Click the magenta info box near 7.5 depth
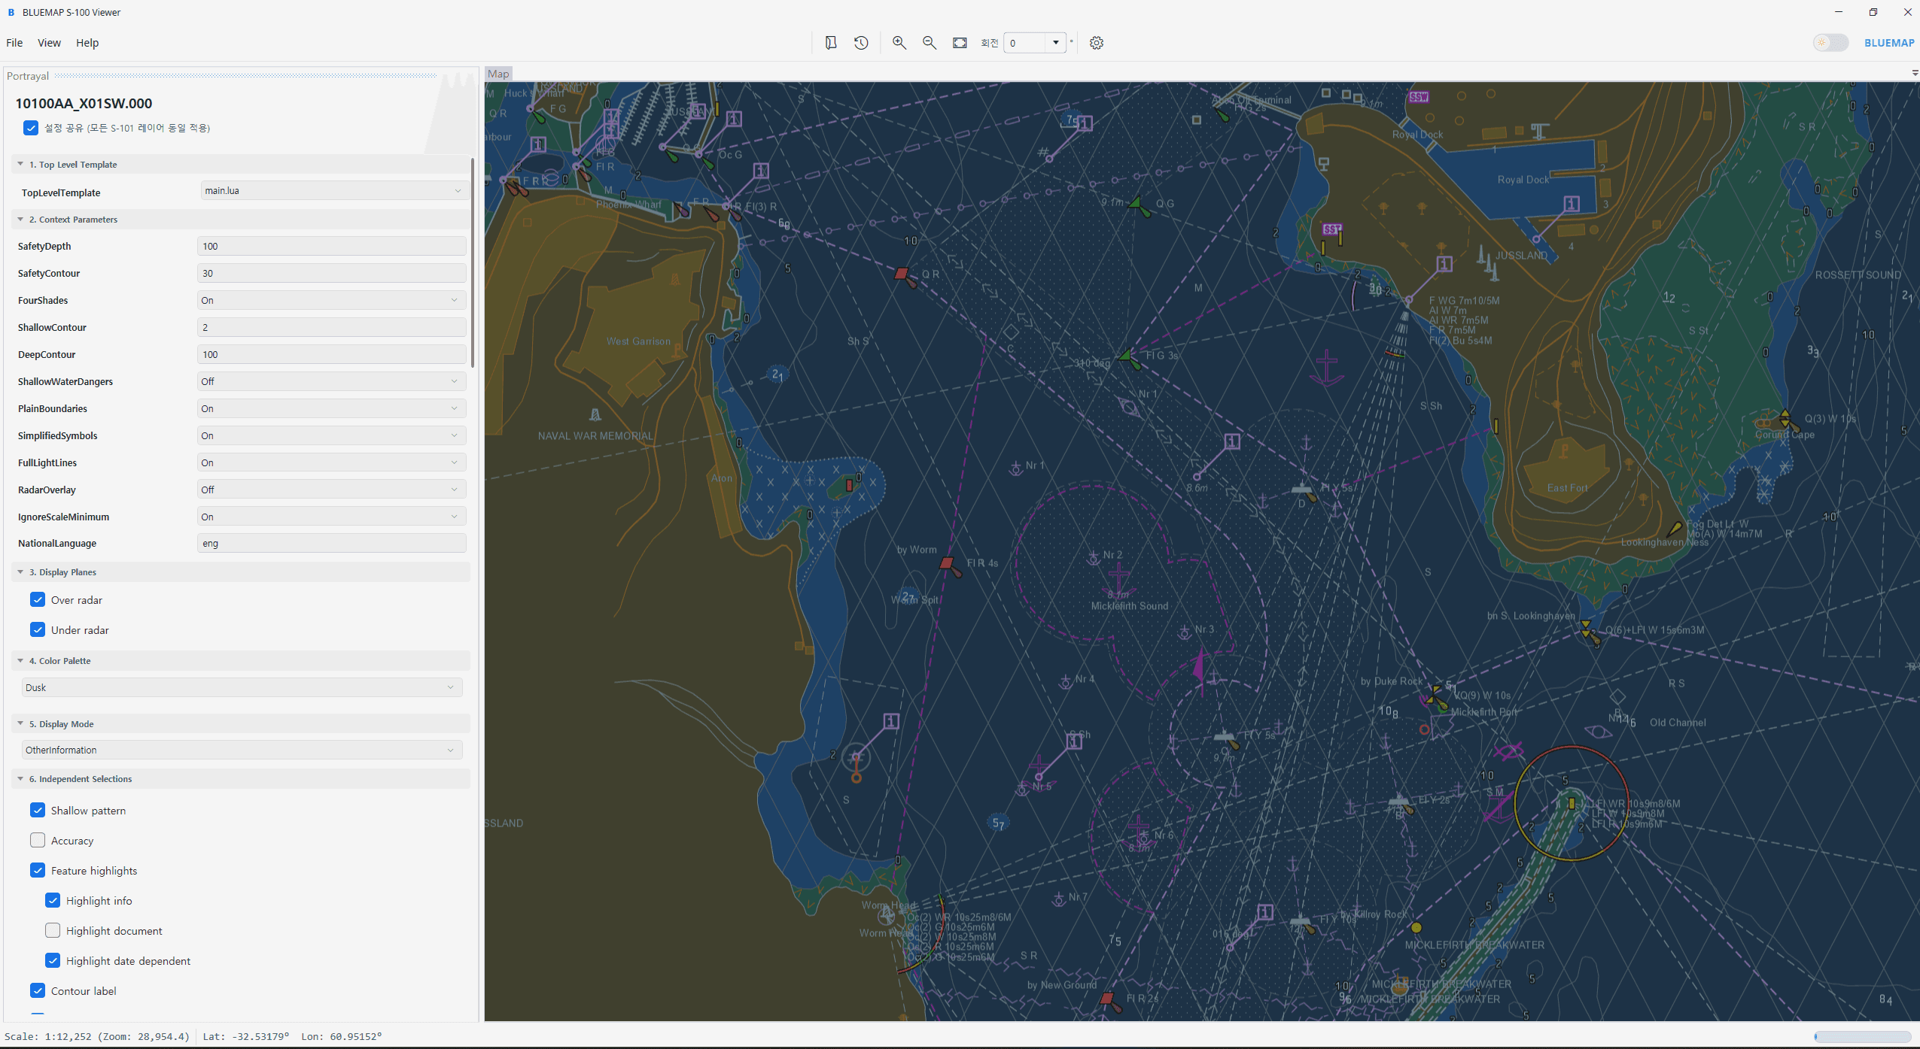 click(x=1085, y=123)
